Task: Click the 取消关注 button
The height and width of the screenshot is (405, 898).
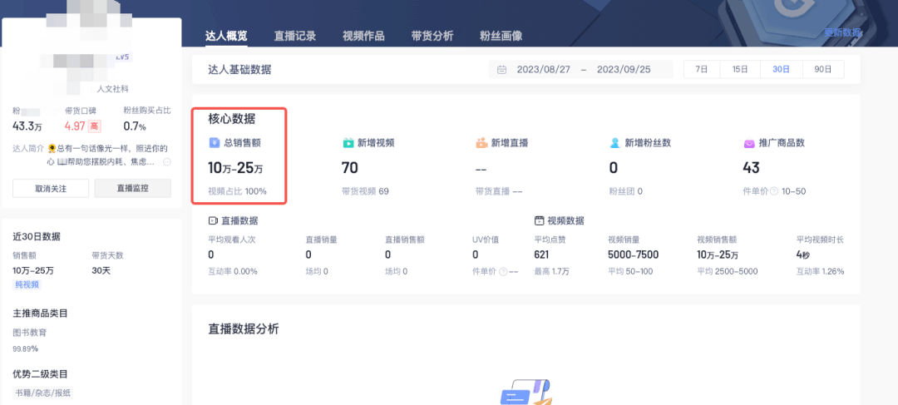Action: point(51,188)
